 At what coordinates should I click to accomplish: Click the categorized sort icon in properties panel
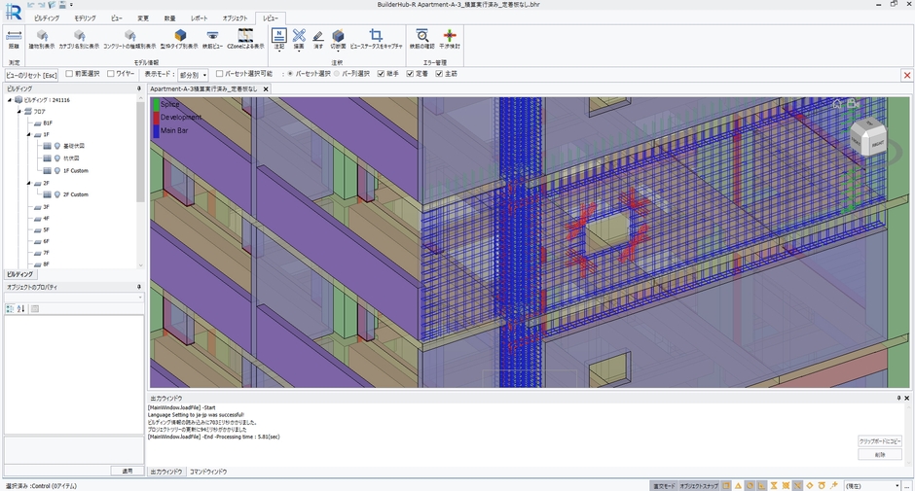click(10, 308)
